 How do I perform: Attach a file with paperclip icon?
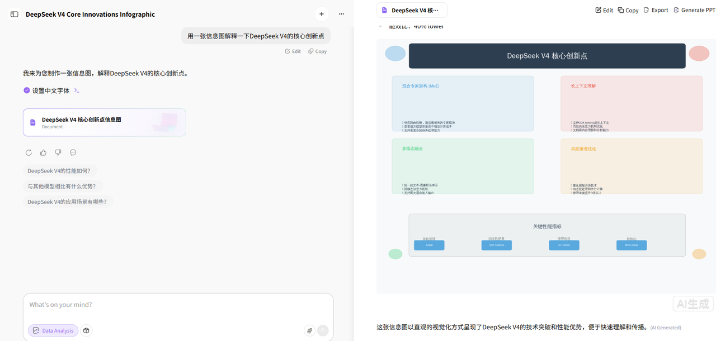click(x=309, y=330)
